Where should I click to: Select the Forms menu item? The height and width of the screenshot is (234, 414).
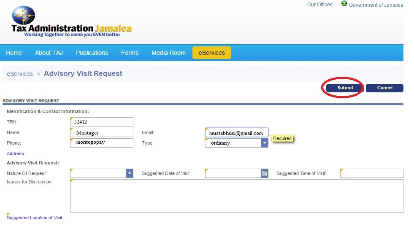130,53
